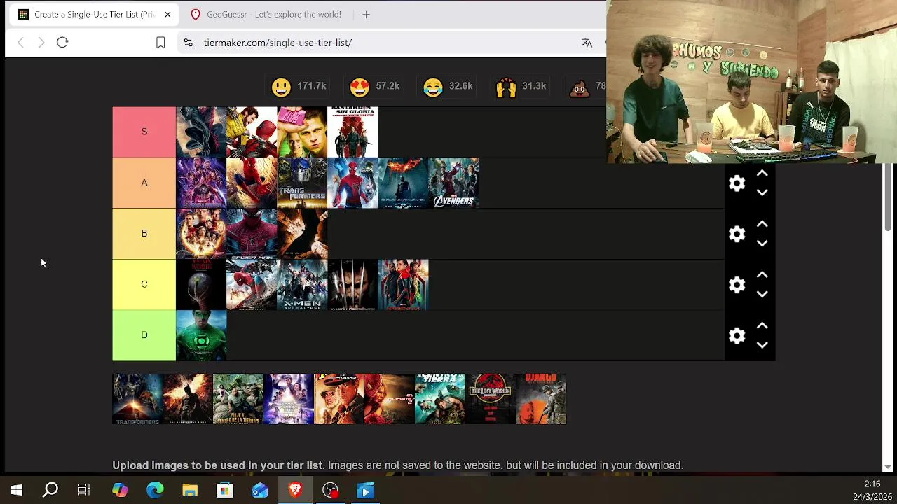Screen dimensions: 897x504
Task: Select The Dark Knight poster in A tier
Action: coord(403,183)
